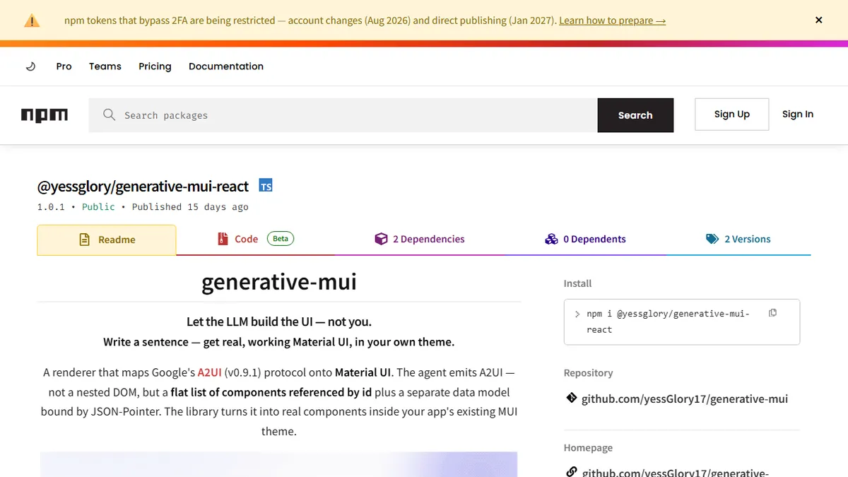Click the cubes Dependents icon

click(551, 239)
